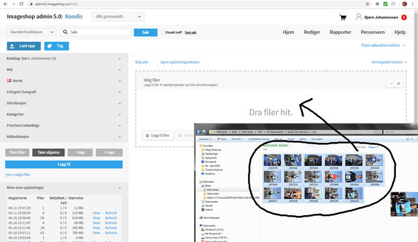Select the orange-shirt group photo thumbnail in Explorer
Screen dimensions: 418x242
coord(293,194)
